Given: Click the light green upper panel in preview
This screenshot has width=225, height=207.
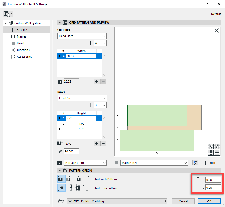Looking at the screenshot, I should [157, 116].
